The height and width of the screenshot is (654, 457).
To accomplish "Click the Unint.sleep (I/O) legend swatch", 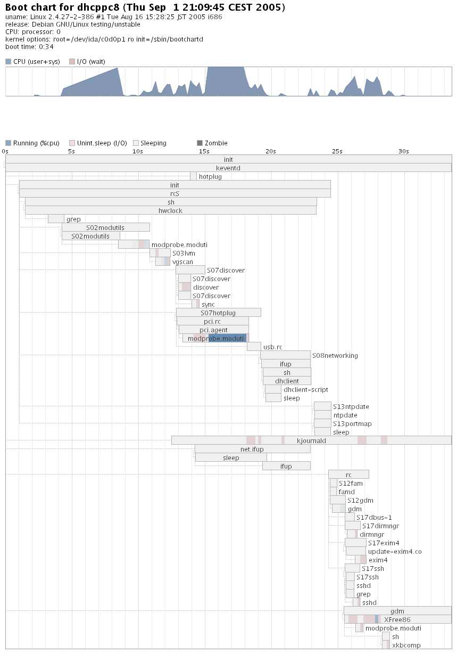I will coord(72,143).
